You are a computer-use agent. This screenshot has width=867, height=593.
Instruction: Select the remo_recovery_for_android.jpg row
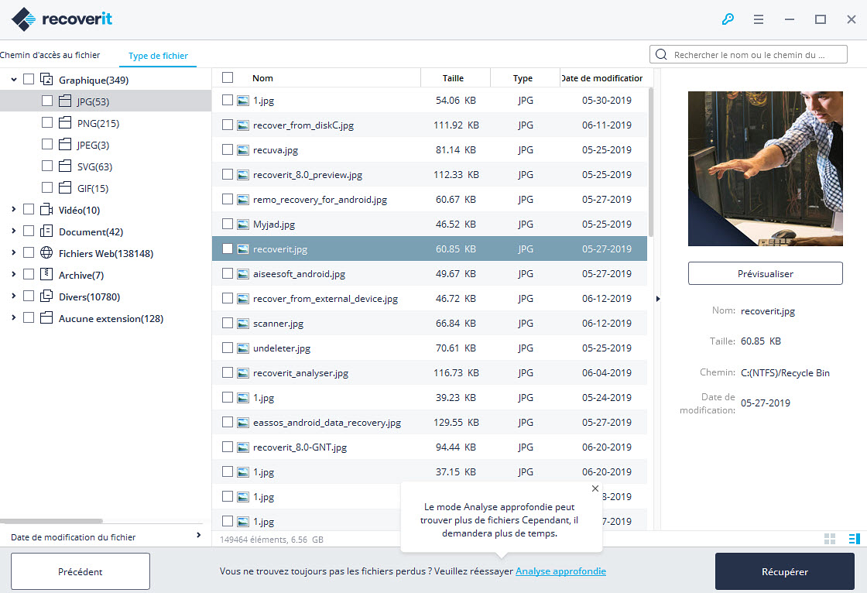(430, 199)
